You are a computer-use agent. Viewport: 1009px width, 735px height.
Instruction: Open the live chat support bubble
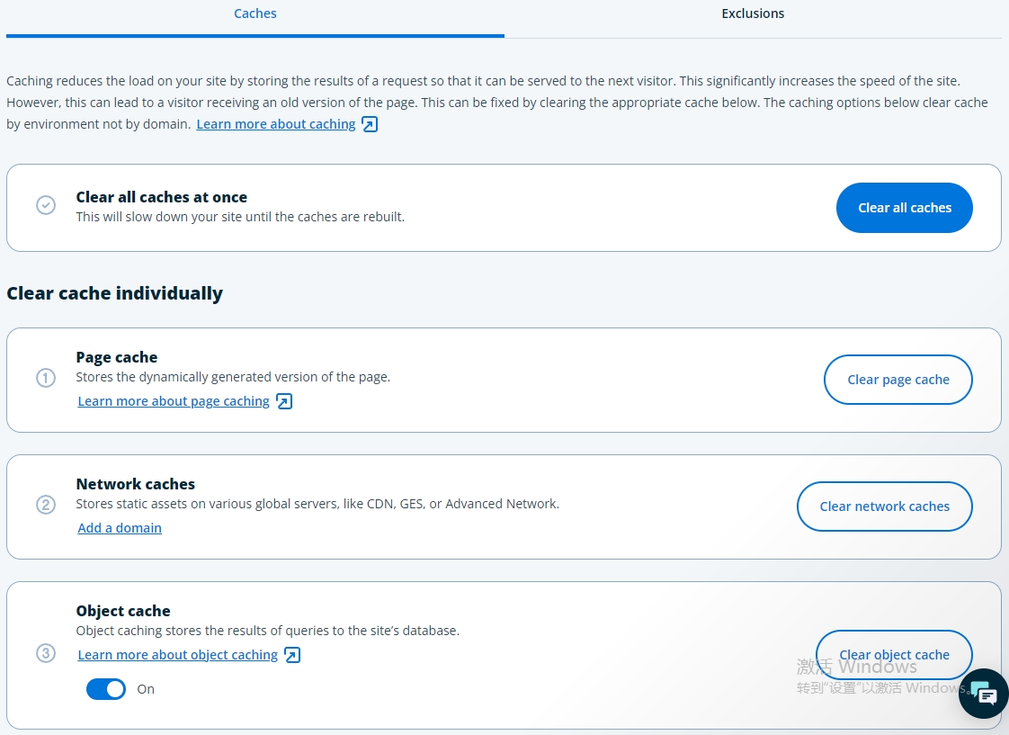(983, 694)
